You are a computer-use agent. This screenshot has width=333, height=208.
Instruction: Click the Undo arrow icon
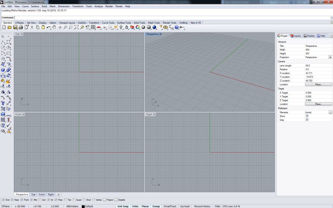(48, 27)
